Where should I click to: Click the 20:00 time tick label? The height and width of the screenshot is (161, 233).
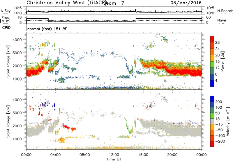(172, 155)
